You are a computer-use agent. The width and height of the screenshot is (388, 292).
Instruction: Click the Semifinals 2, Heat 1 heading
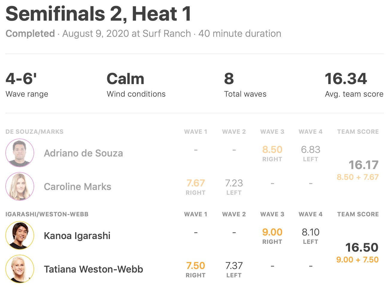click(x=98, y=14)
